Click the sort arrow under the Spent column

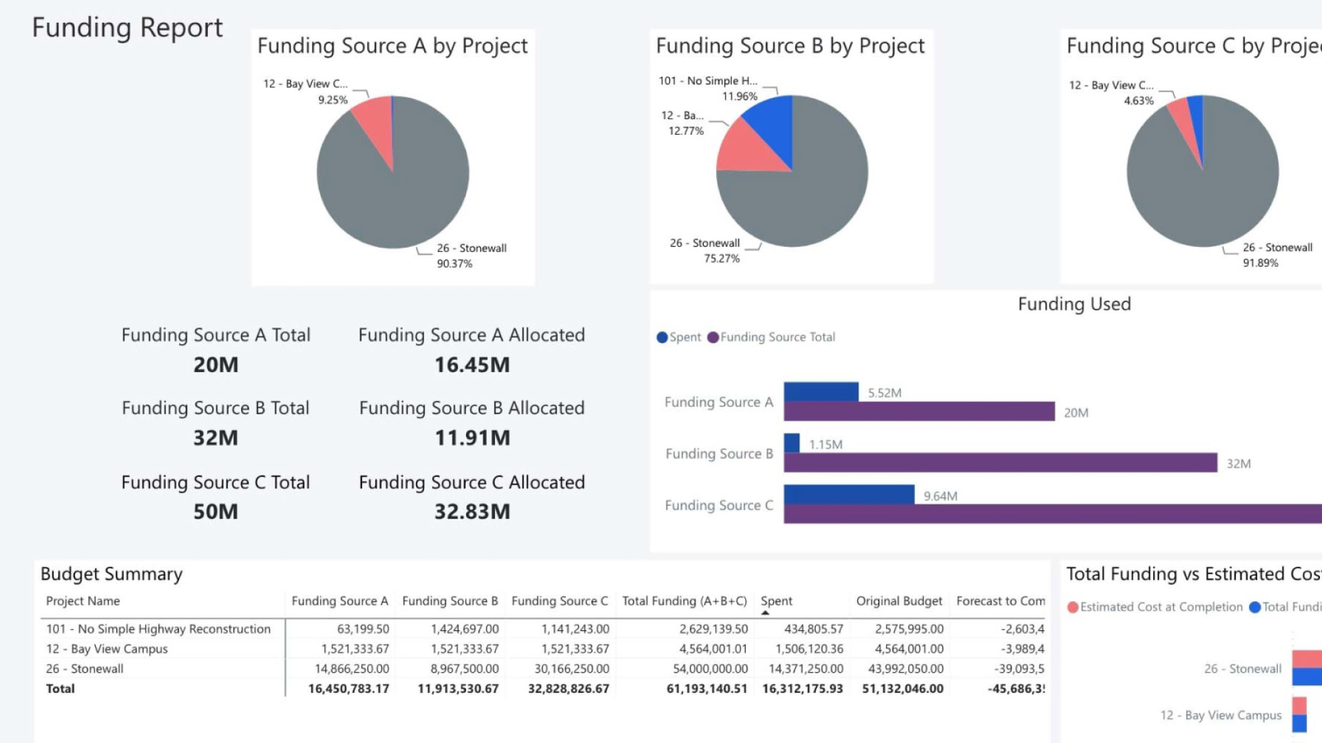click(x=765, y=612)
